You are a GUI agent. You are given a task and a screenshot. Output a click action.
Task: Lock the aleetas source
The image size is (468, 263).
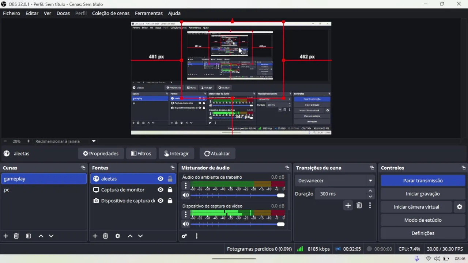click(170, 179)
